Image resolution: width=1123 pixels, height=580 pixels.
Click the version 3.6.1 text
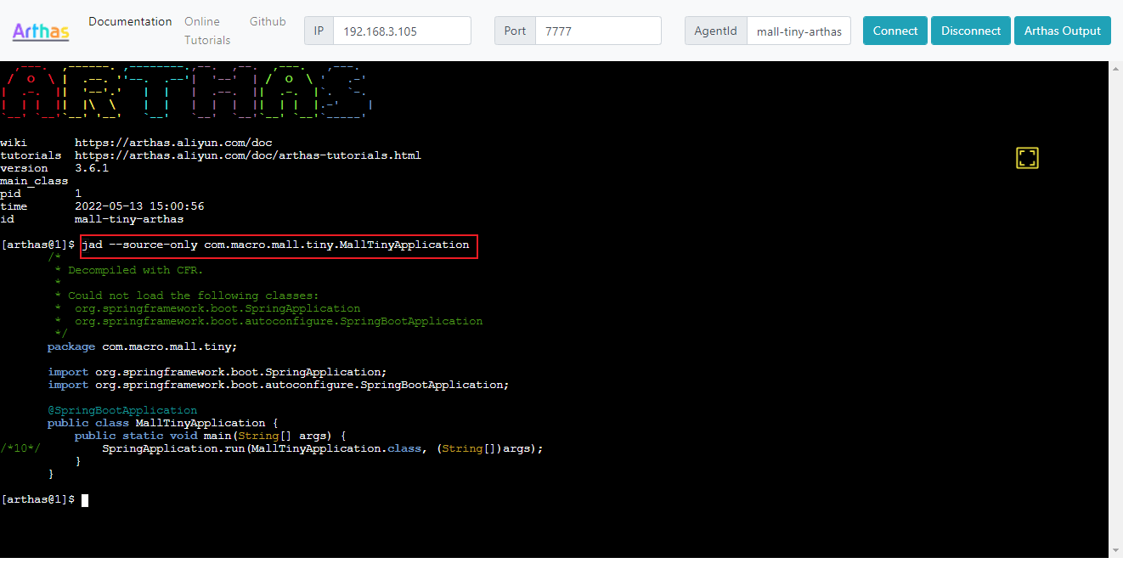(x=92, y=168)
